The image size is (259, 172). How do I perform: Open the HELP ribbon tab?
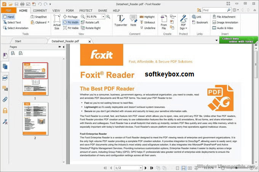point(116,11)
